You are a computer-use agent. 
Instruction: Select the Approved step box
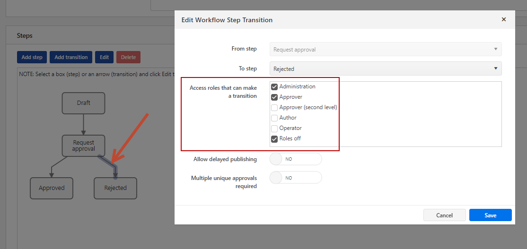coord(52,188)
